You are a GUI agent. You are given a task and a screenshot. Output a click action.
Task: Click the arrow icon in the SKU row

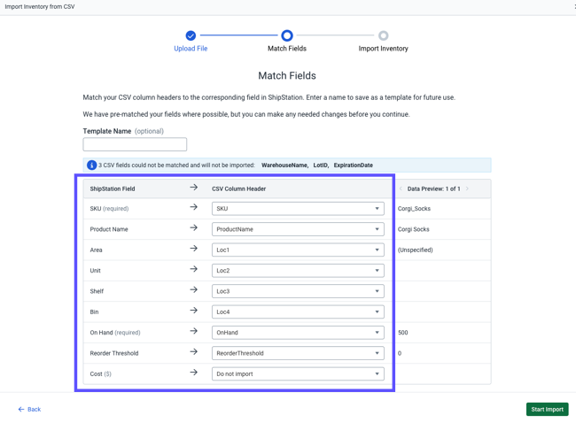pos(193,208)
